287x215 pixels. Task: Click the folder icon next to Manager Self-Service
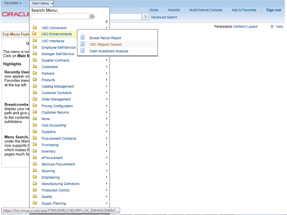click(35, 54)
